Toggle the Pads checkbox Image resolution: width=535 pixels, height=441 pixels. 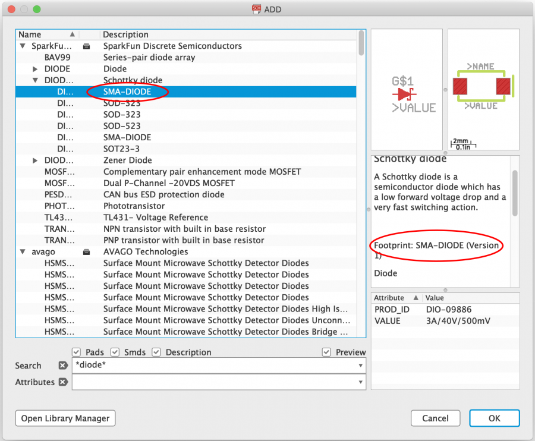tap(77, 352)
